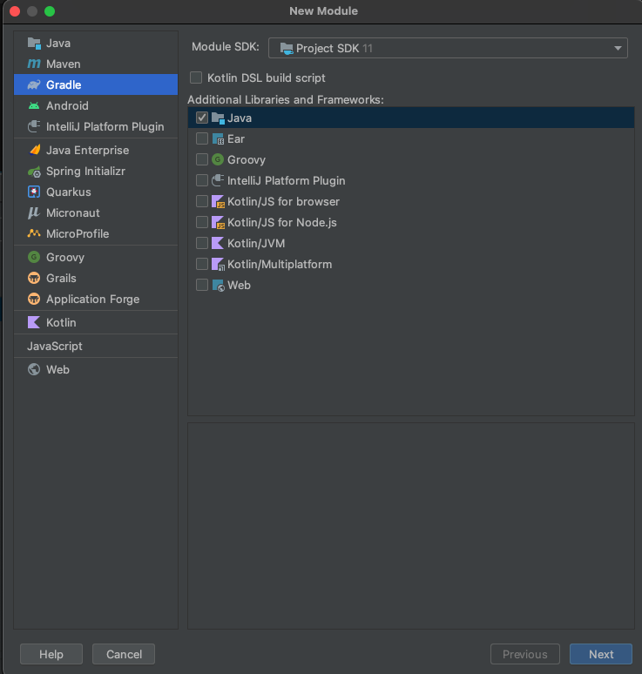This screenshot has height=674, width=642.
Task: Close the New Module dialog with red button
Action: click(15, 11)
